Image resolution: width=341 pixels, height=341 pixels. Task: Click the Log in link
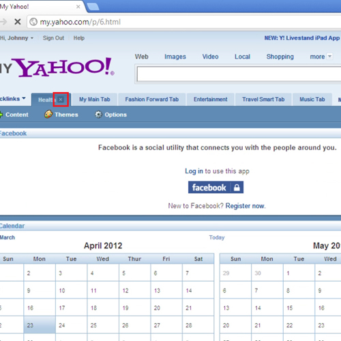[x=194, y=171]
